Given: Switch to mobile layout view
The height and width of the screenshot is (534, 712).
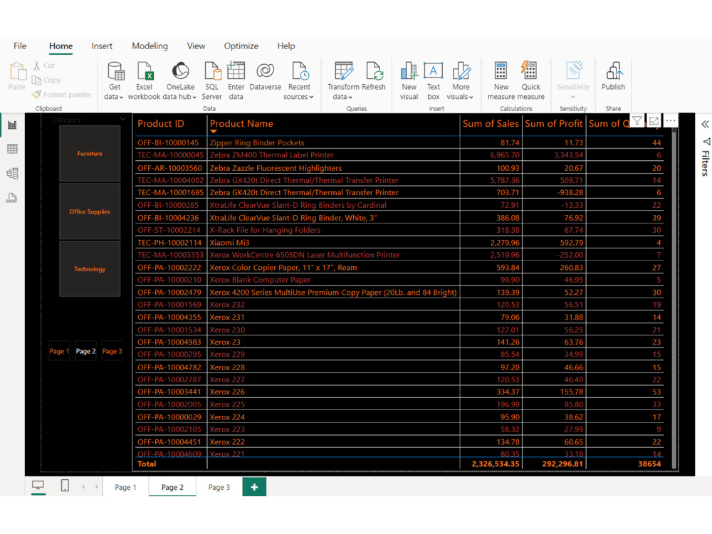Looking at the screenshot, I should click(64, 485).
